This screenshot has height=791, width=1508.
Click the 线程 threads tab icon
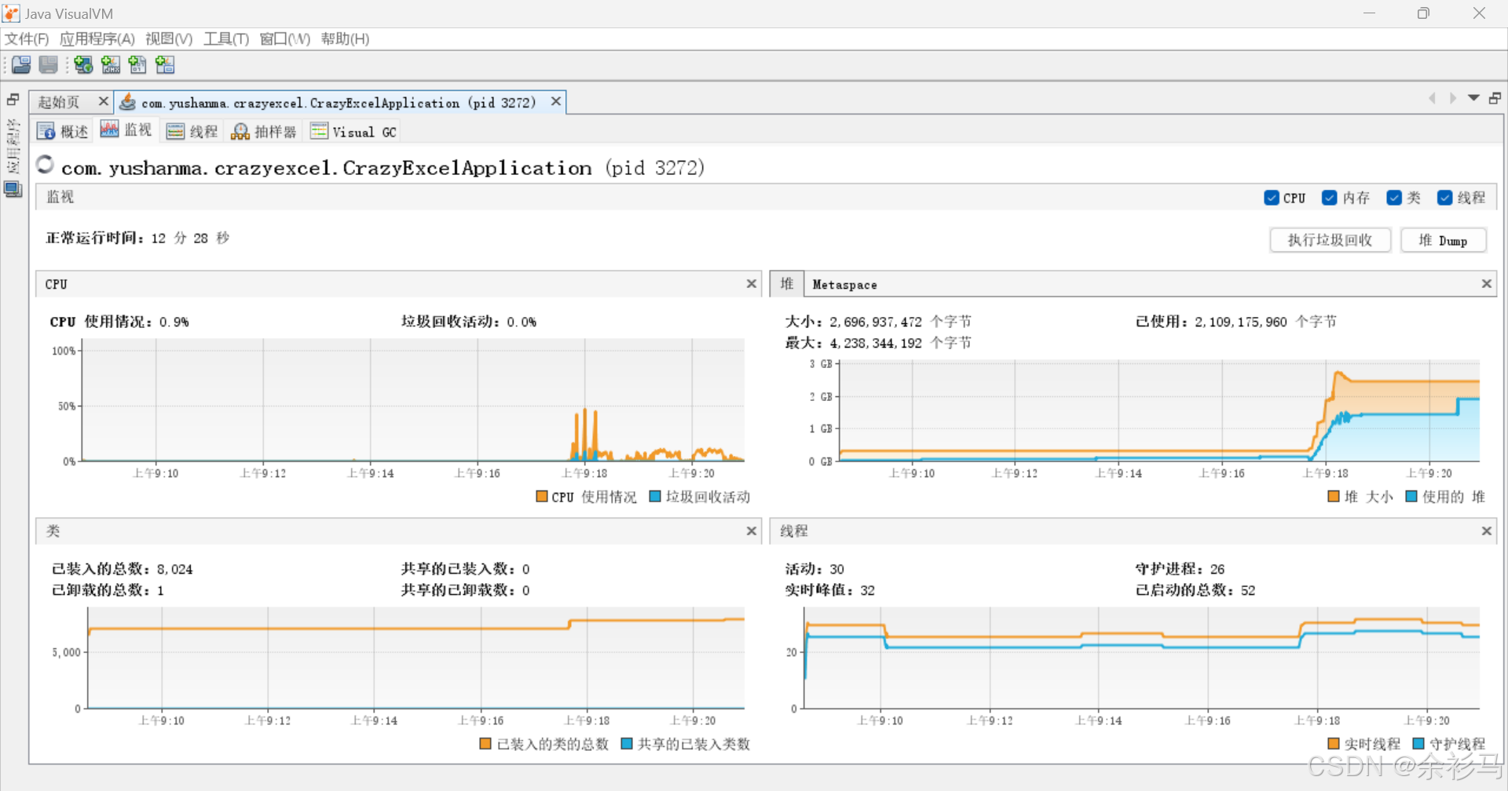click(x=175, y=131)
